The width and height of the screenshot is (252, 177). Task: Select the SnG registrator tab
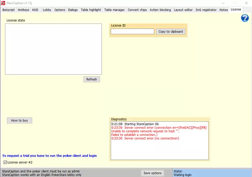pos(206,10)
